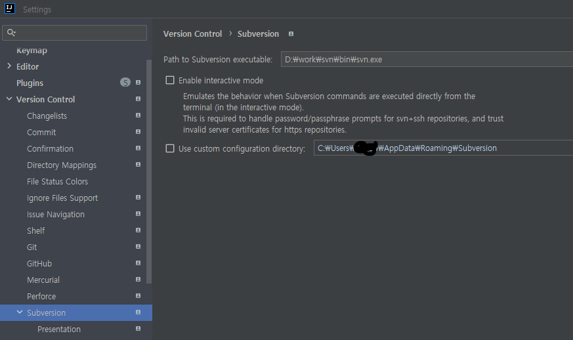573x340 pixels.
Task: Open GitHub settings
Action: pos(39,264)
